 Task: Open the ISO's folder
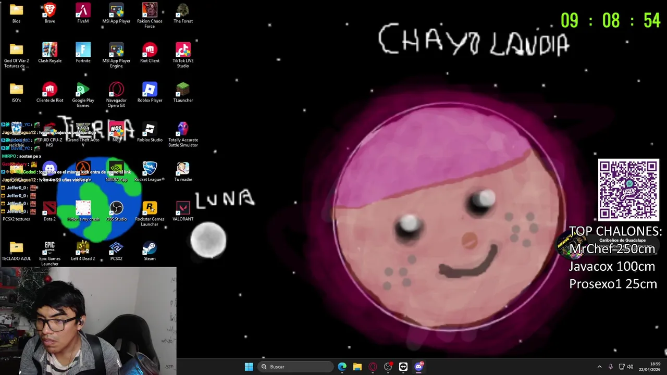16,93
